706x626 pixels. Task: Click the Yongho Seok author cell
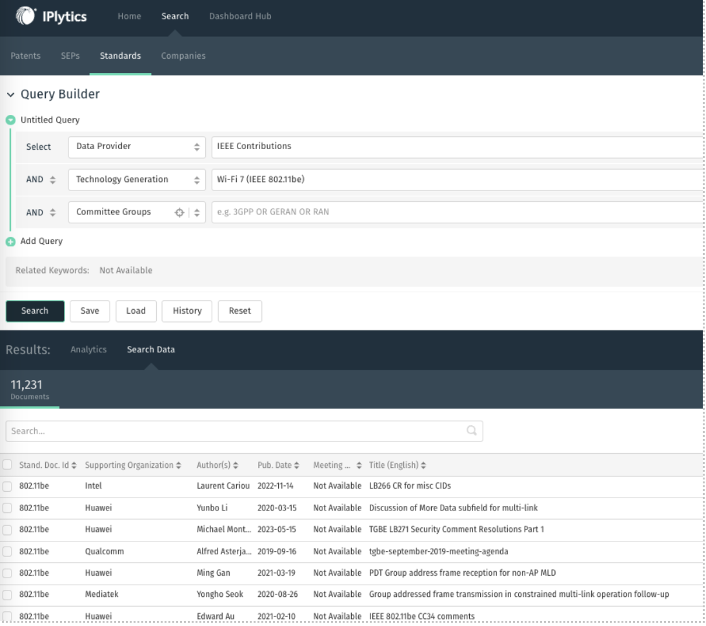pos(219,594)
